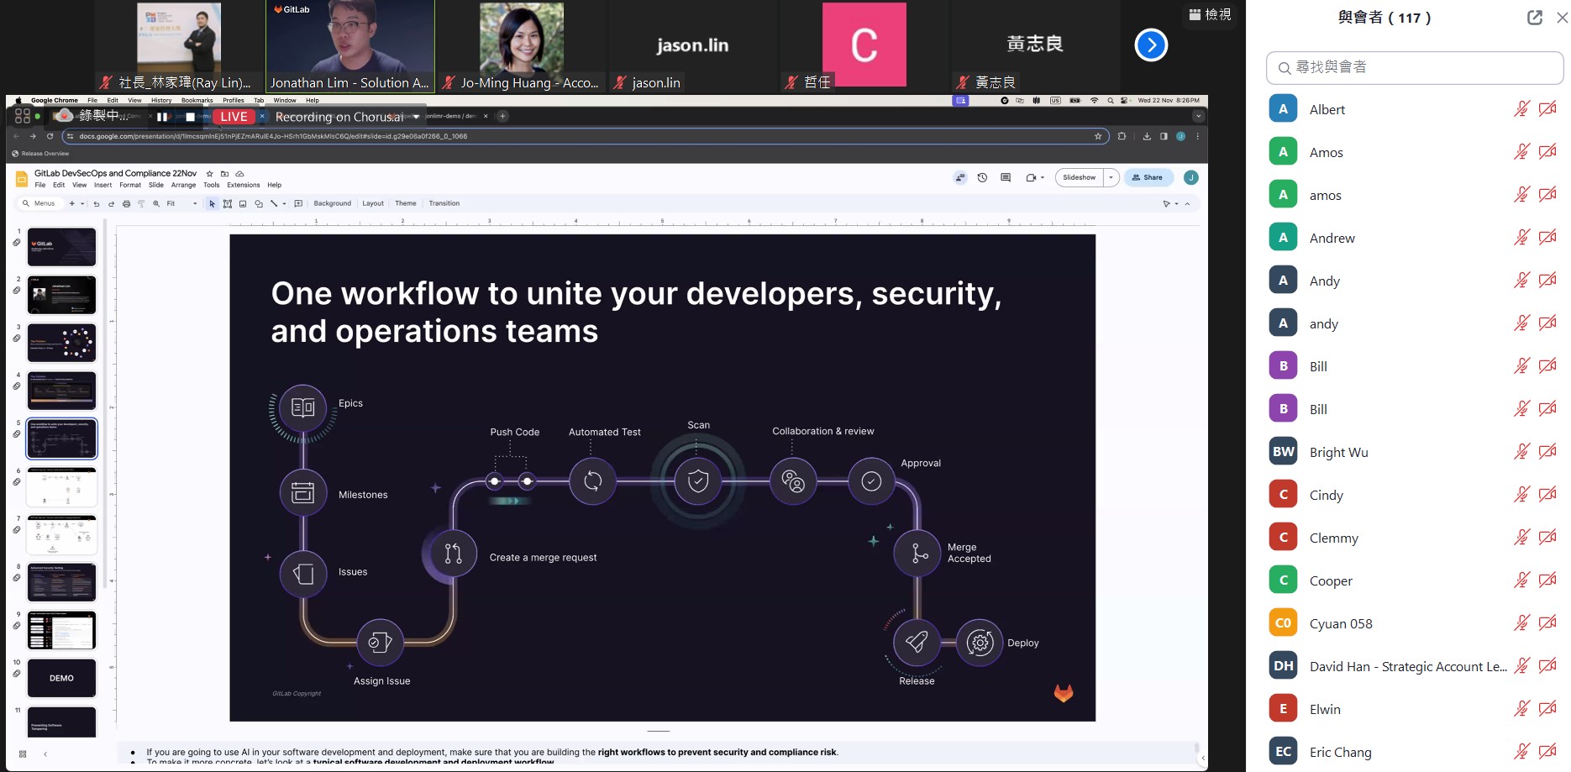The width and height of the screenshot is (1571, 772).
Task: Toggle Albert's muted microphone icon
Action: (x=1521, y=109)
